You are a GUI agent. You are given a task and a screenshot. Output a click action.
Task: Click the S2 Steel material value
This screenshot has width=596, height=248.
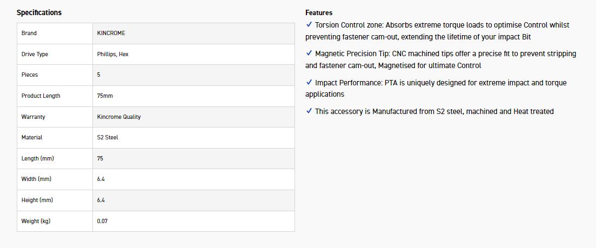[x=108, y=138]
